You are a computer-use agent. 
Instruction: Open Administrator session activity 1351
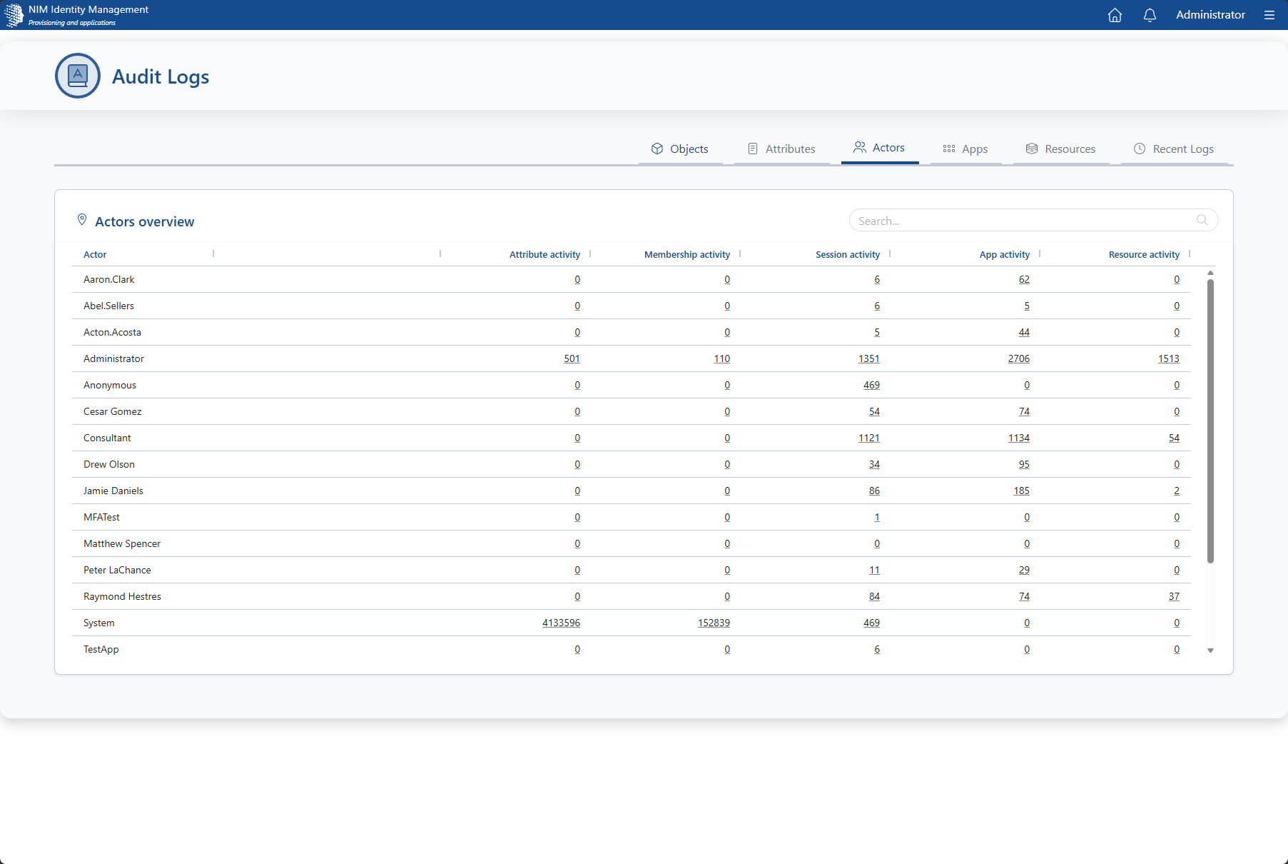(868, 358)
